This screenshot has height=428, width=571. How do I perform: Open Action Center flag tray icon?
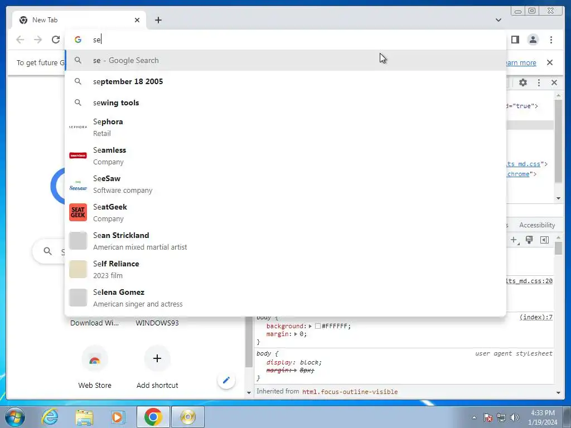pyautogui.click(x=488, y=417)
